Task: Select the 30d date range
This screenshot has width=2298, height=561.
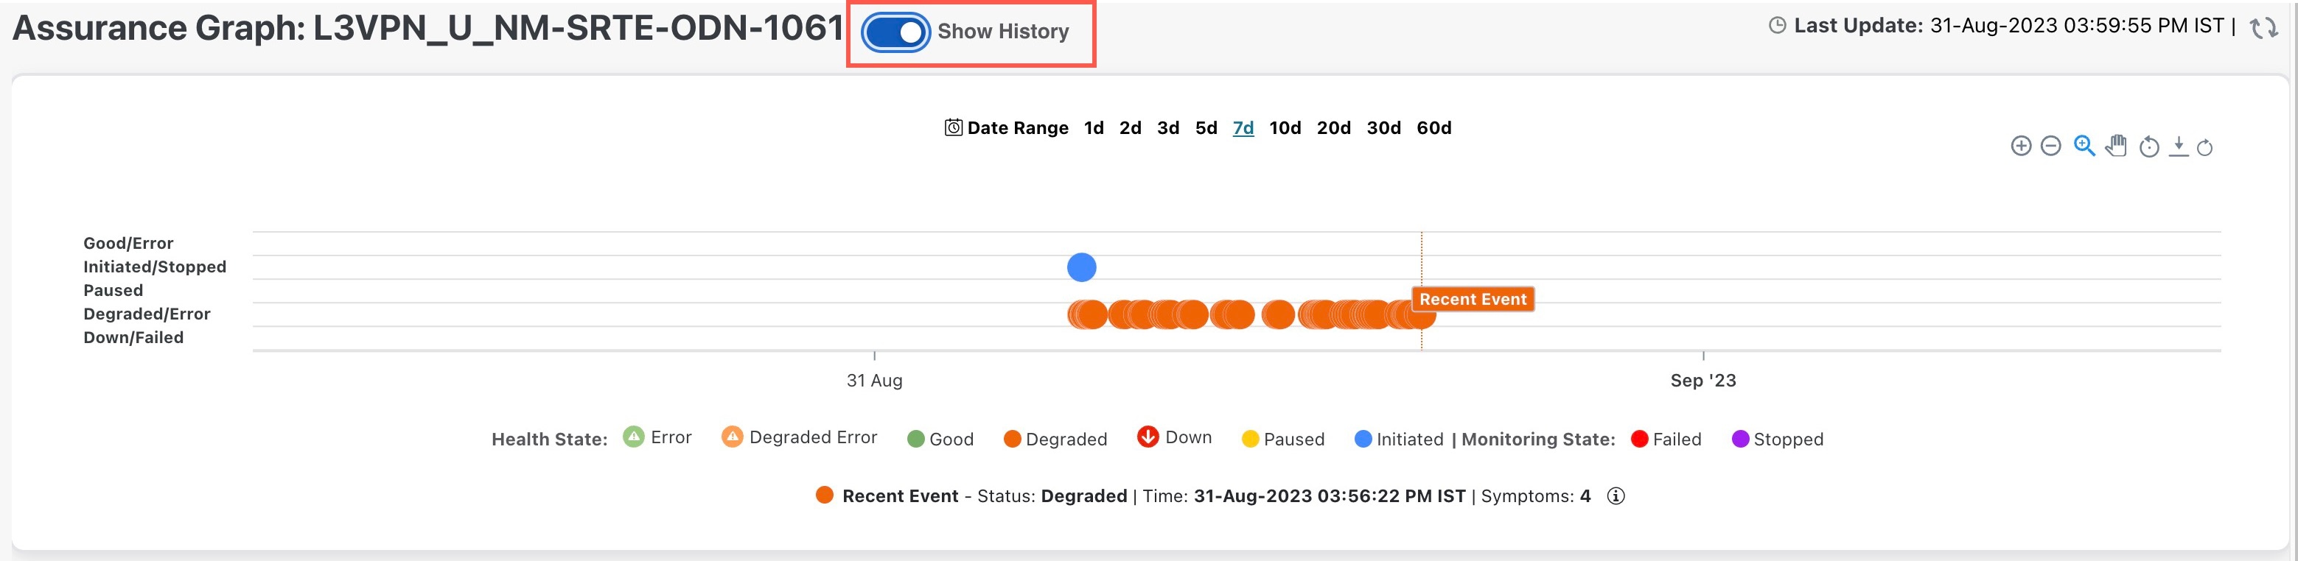Action: click(x=1383, y=128)
